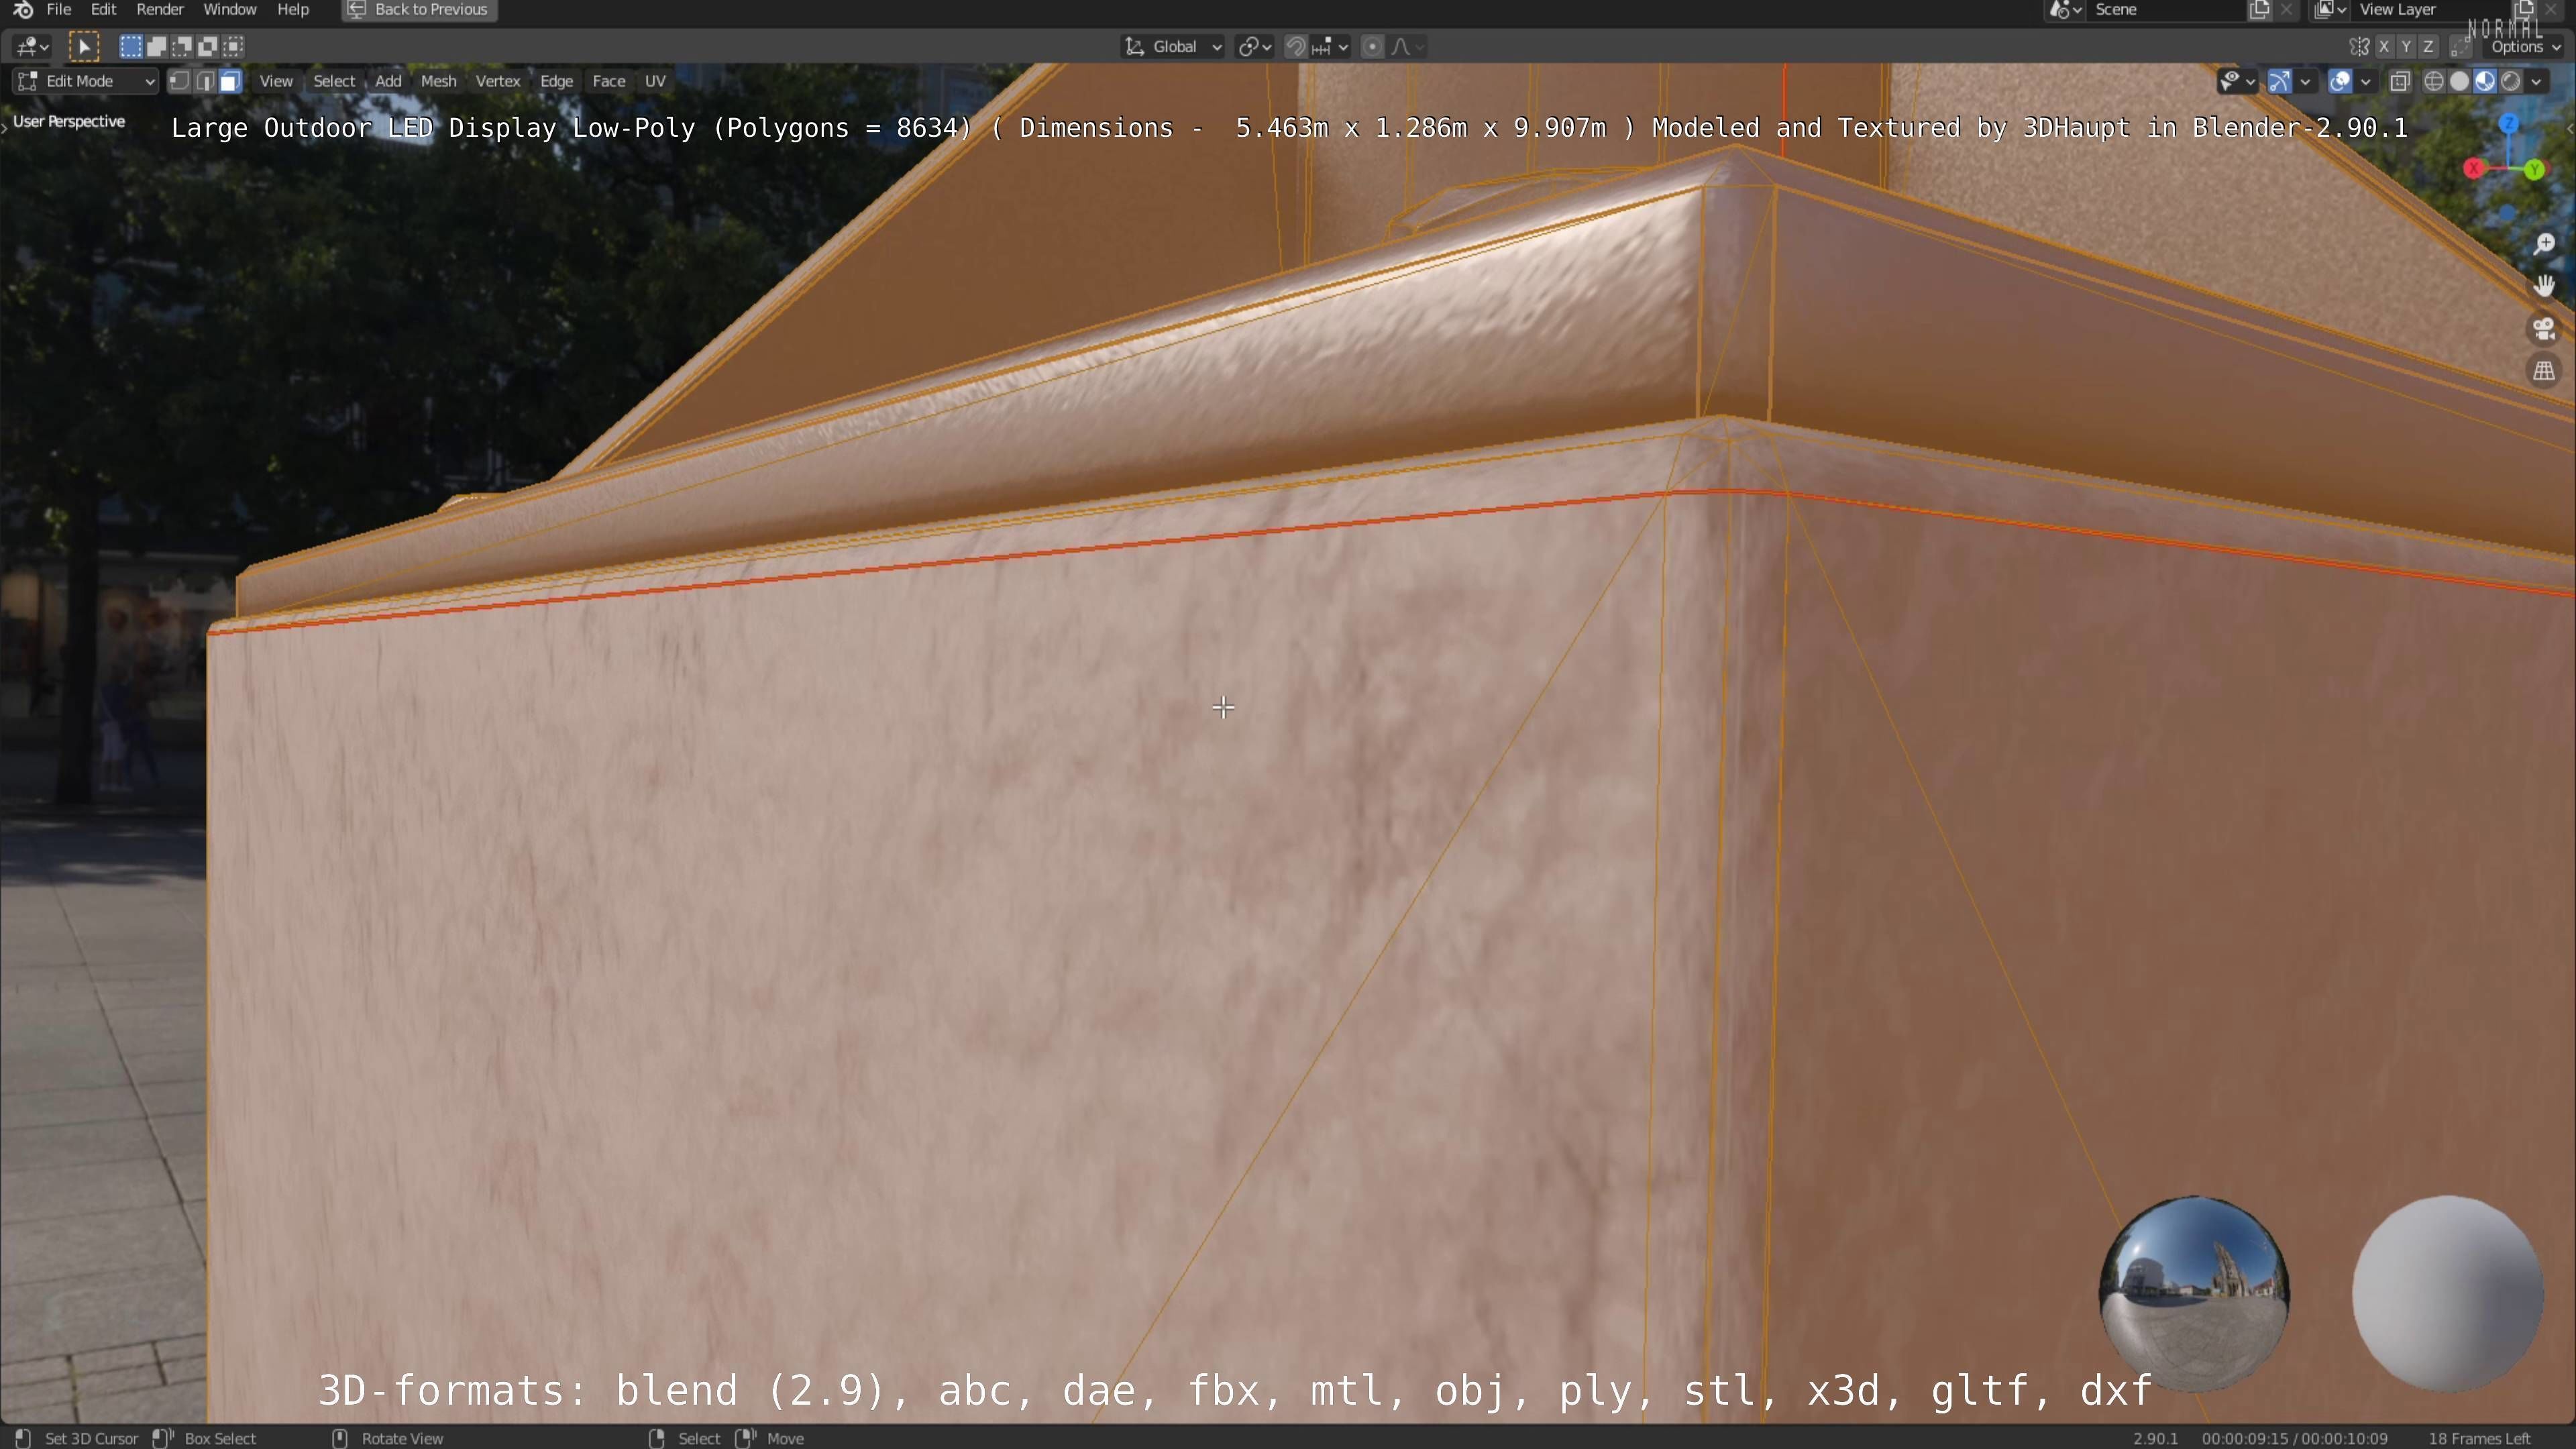The image size is (2576, 1449).
Task: Click the pan view hand icon
Action: click(x=2545, y=287)
